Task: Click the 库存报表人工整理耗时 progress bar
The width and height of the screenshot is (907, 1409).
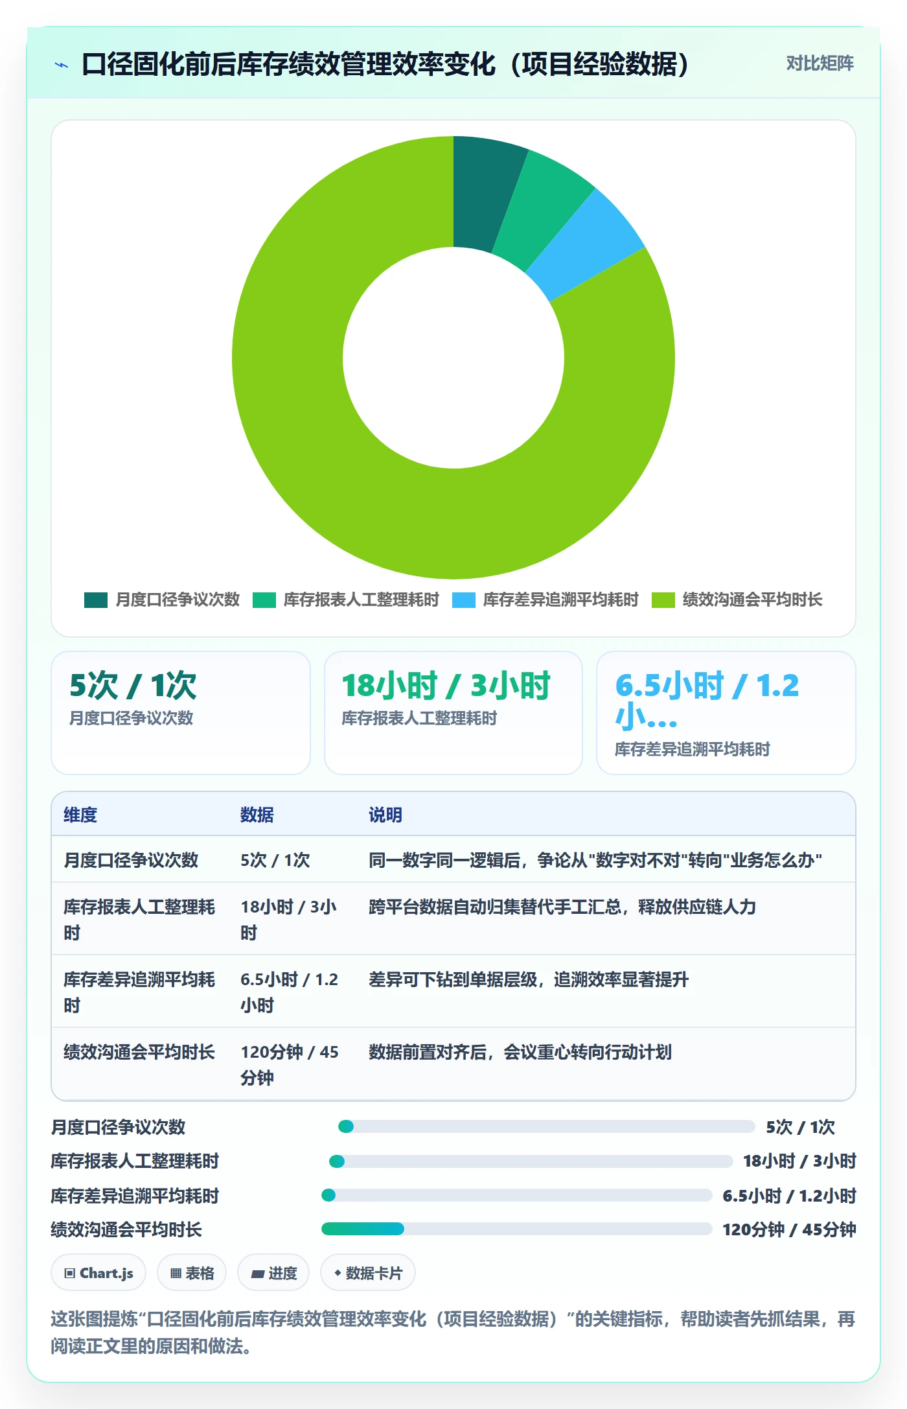Action: tap(531, 1161)
